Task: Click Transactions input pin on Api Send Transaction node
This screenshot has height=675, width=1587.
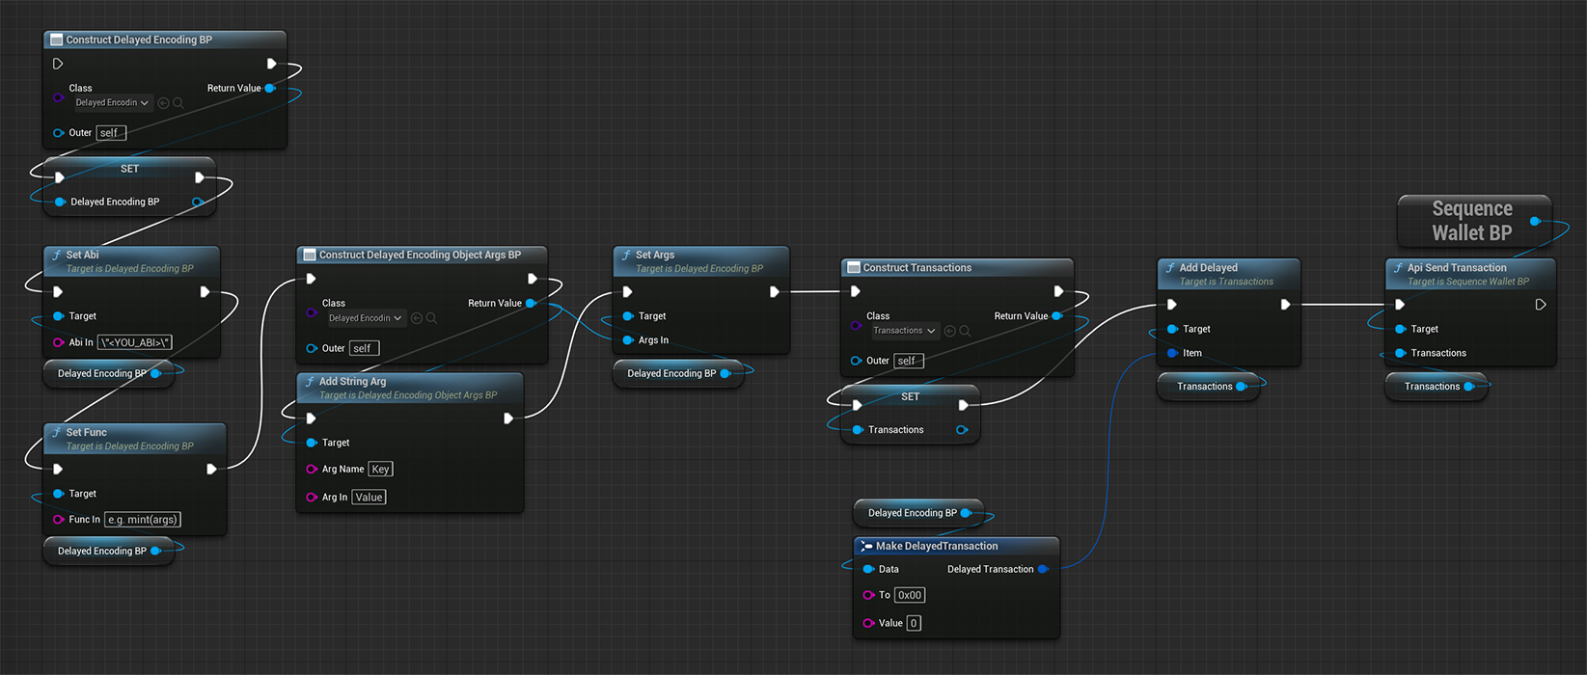Action: pyautogui.click(x=1400, y=353)
